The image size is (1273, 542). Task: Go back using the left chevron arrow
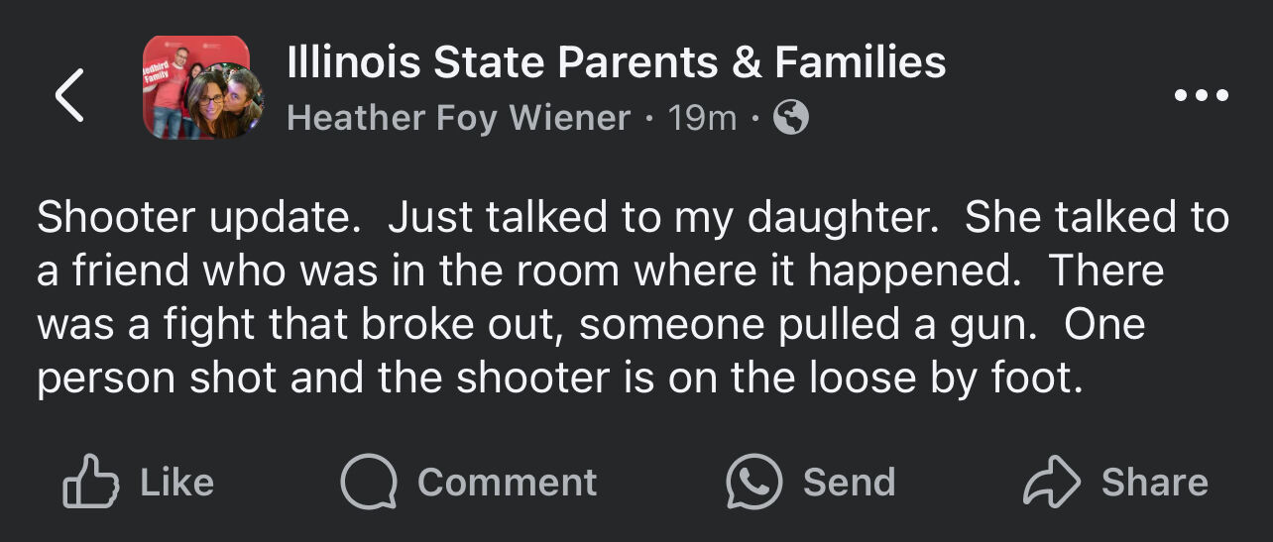69,95
